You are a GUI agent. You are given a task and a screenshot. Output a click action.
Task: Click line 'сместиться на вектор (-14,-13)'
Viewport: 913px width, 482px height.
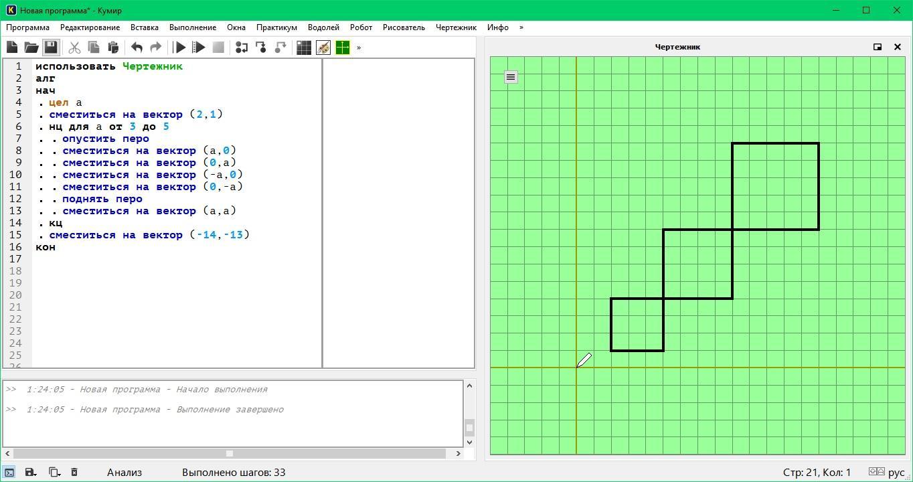(x=149, y=235)
